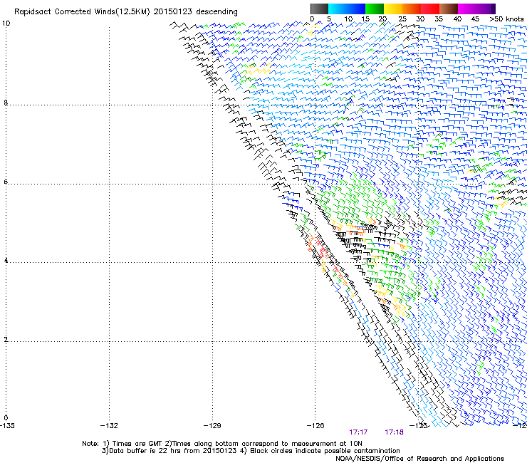Click the '17:17' purple time label
Screen dimensions: 527x463
[x=358, y=432]
